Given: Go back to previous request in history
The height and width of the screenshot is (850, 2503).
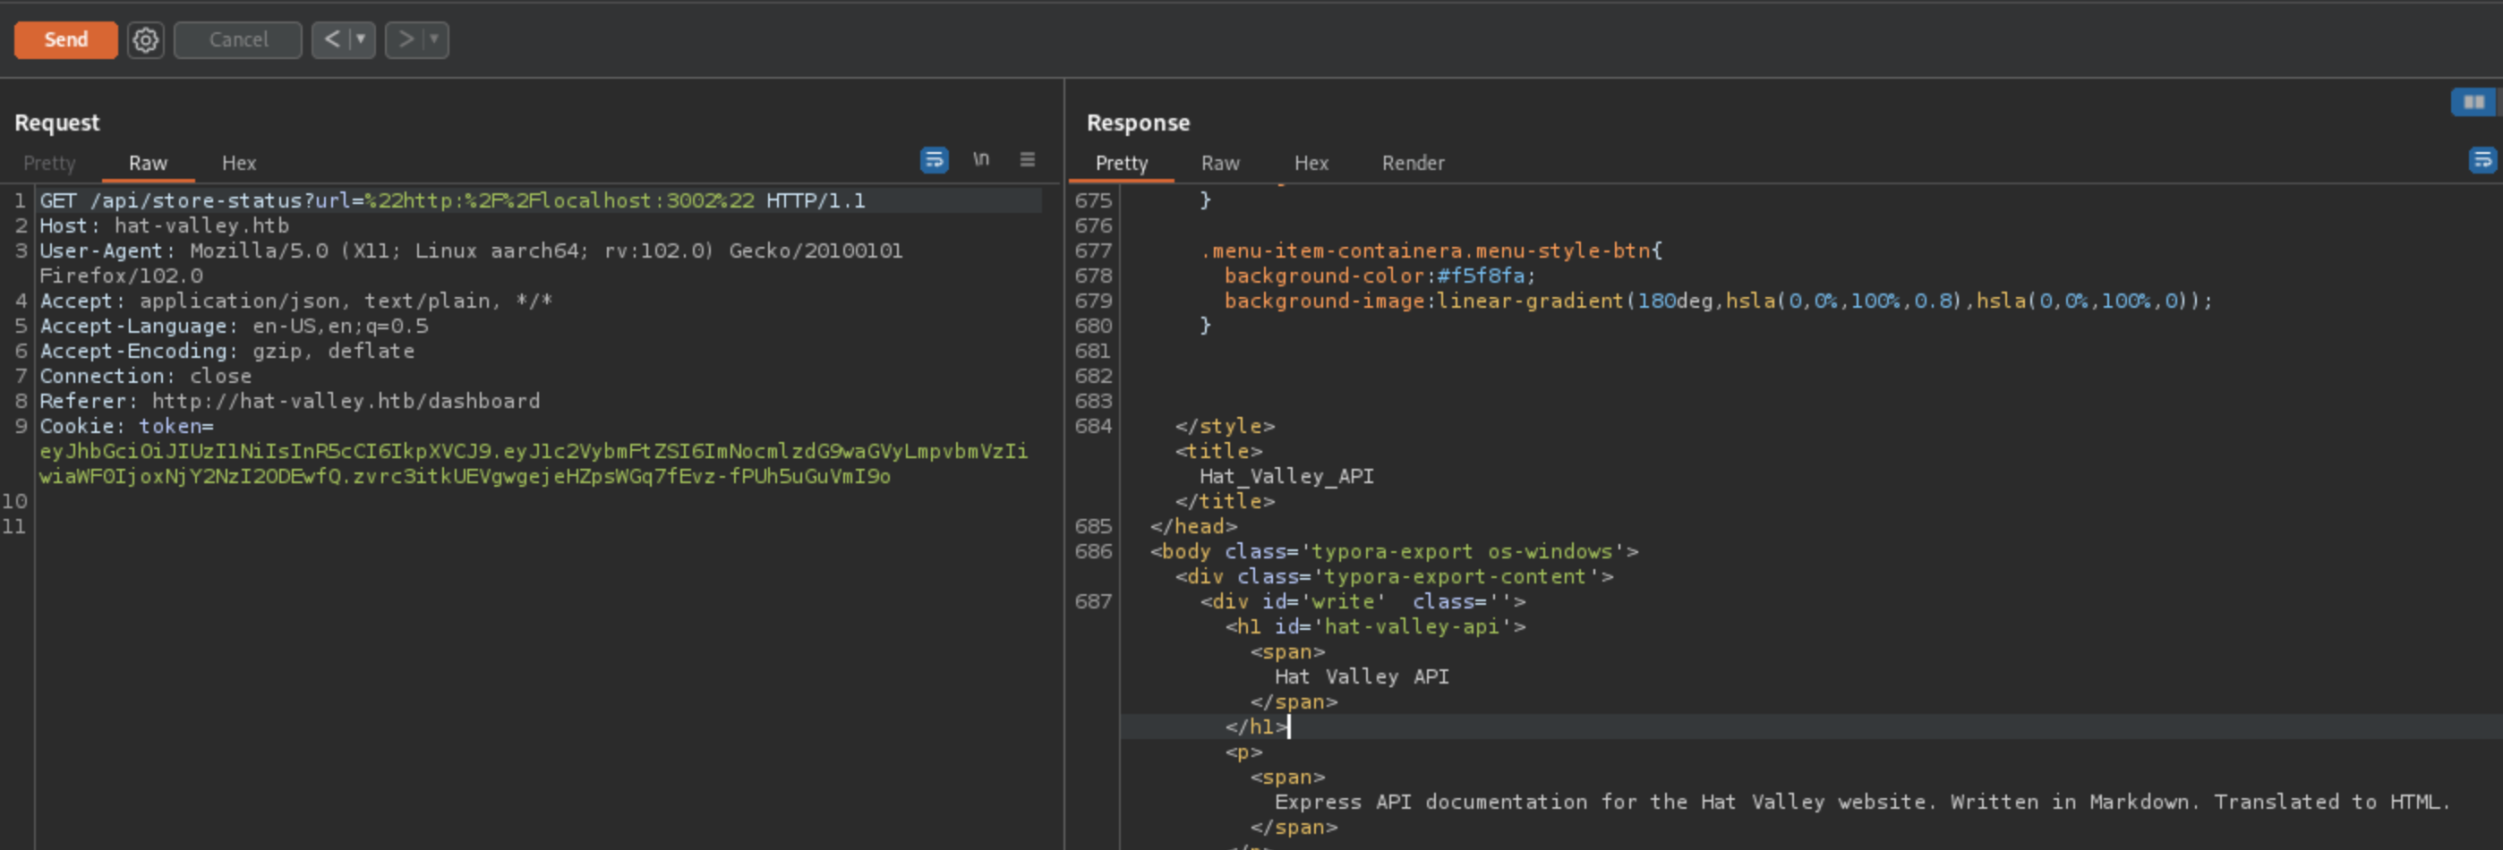Looking at the screenshot, I should tap(332, 40).
